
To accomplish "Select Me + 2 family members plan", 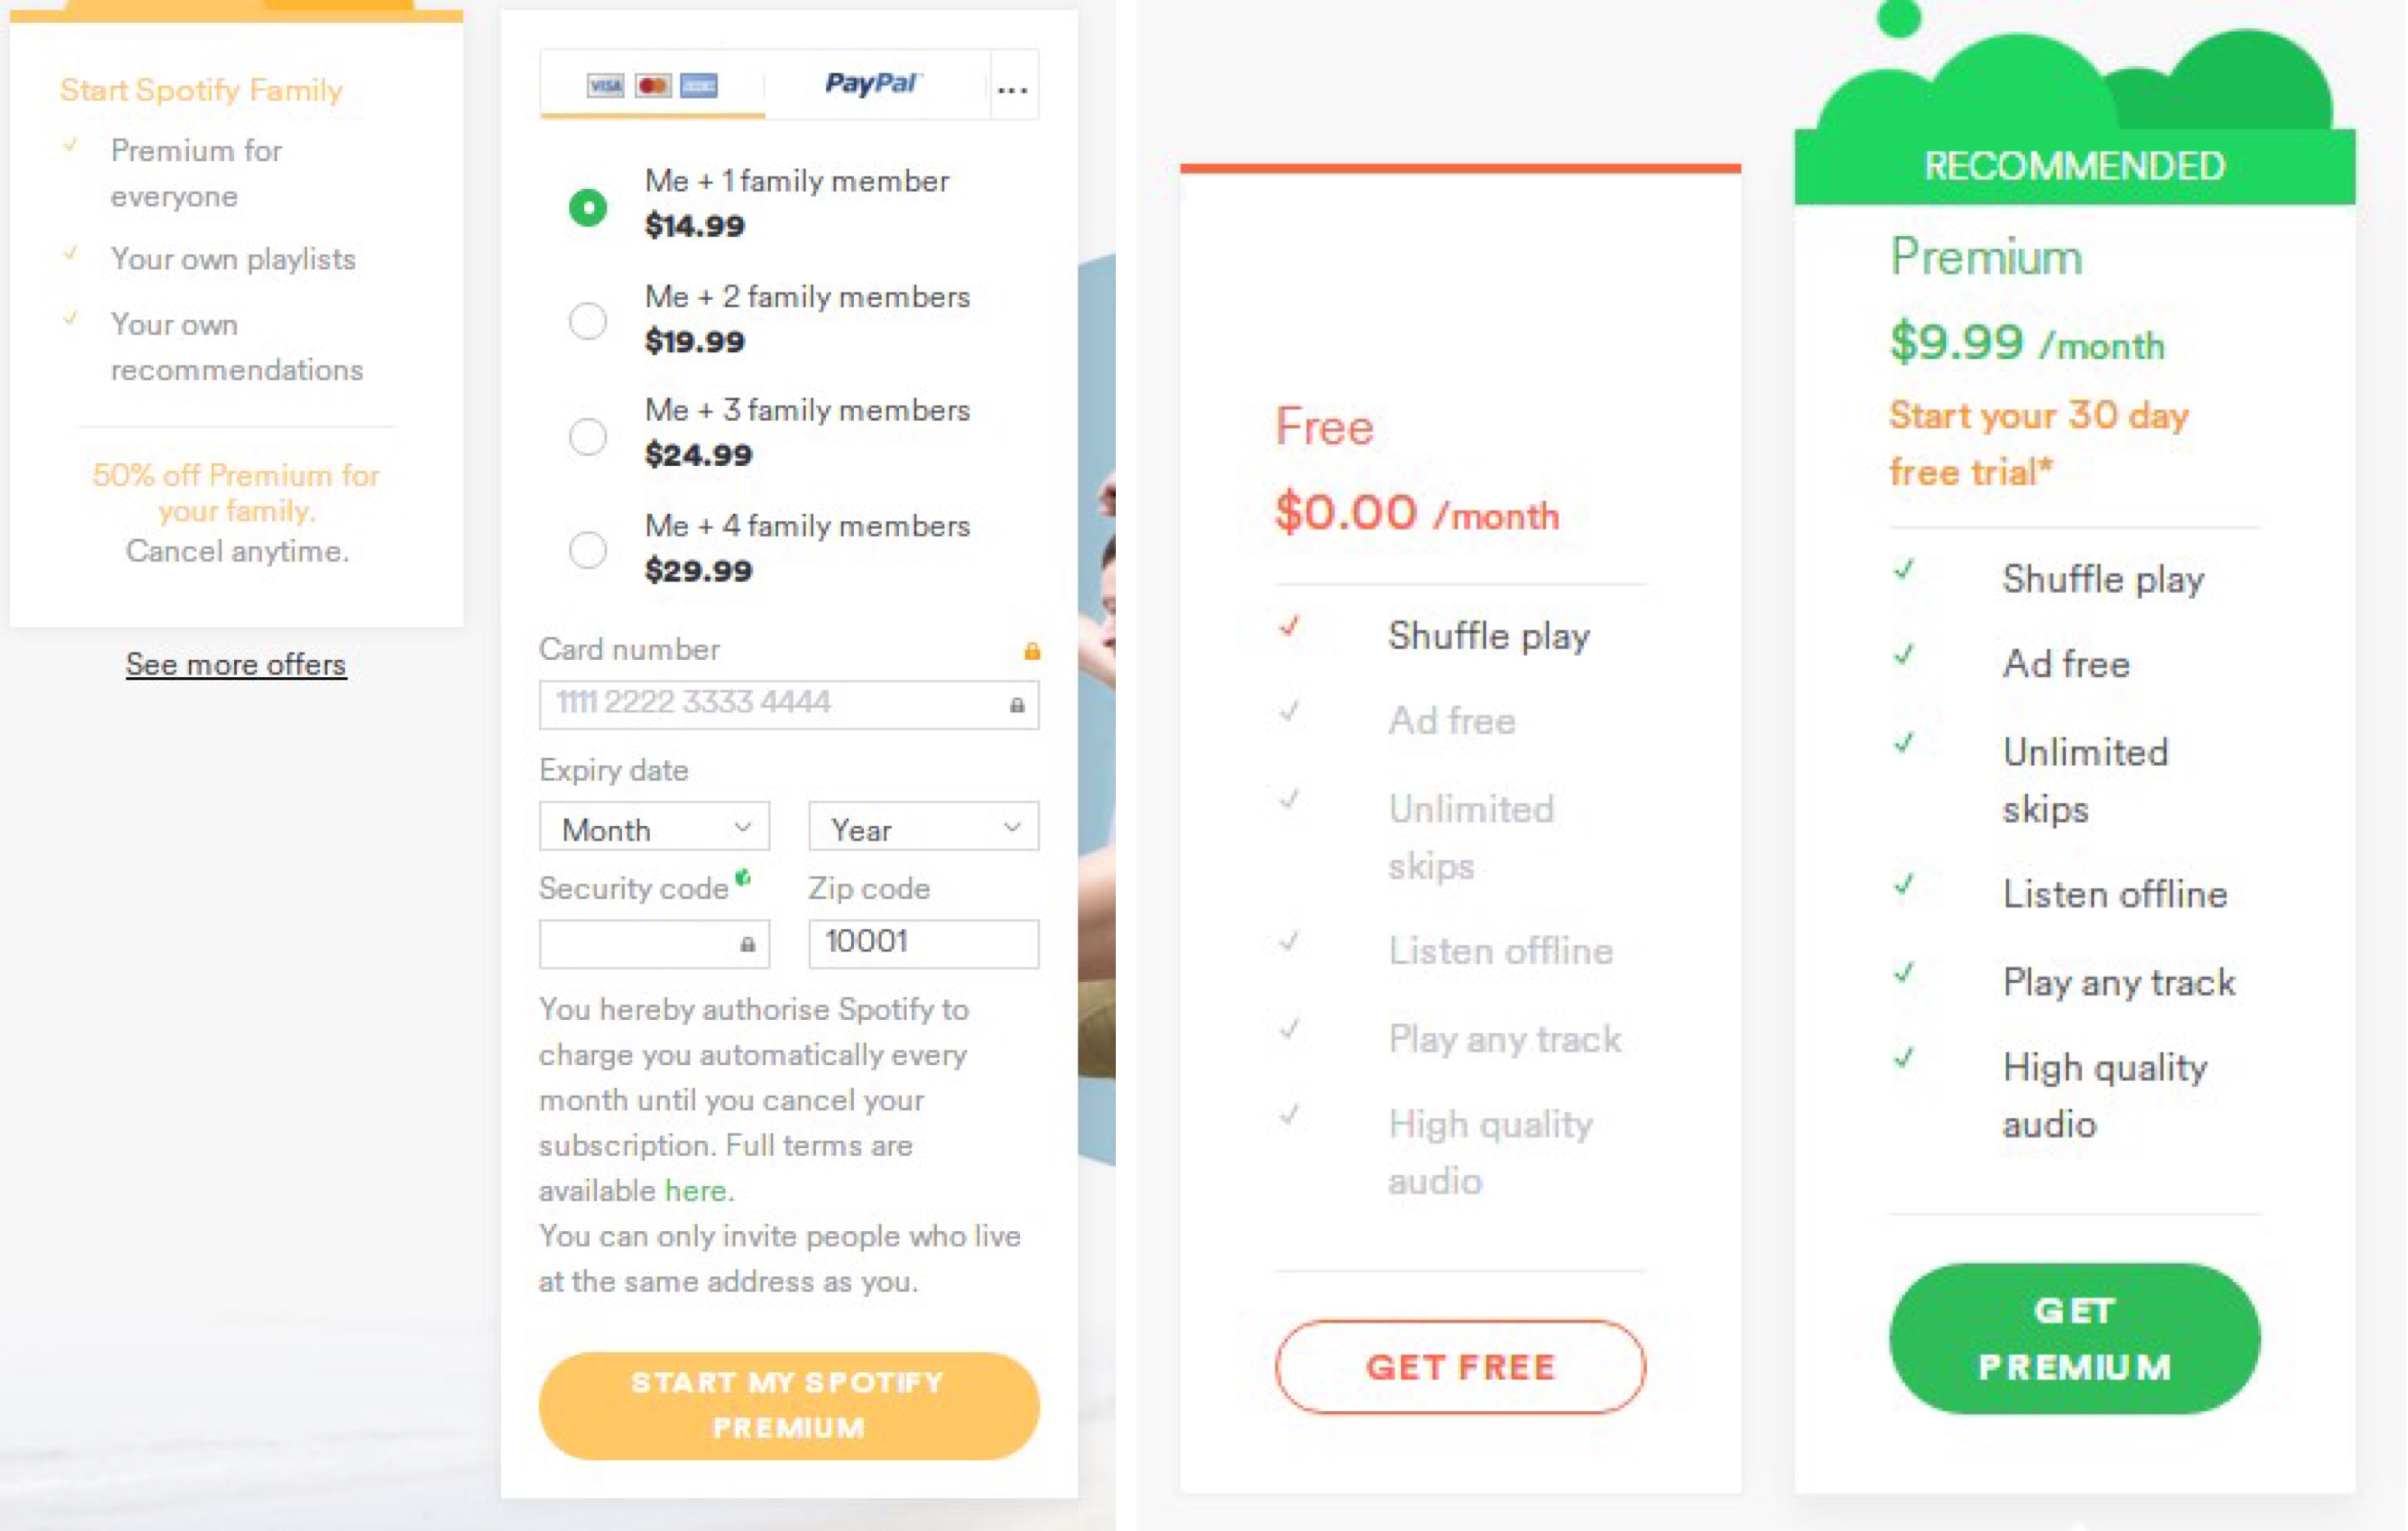I will pos(588,321).
